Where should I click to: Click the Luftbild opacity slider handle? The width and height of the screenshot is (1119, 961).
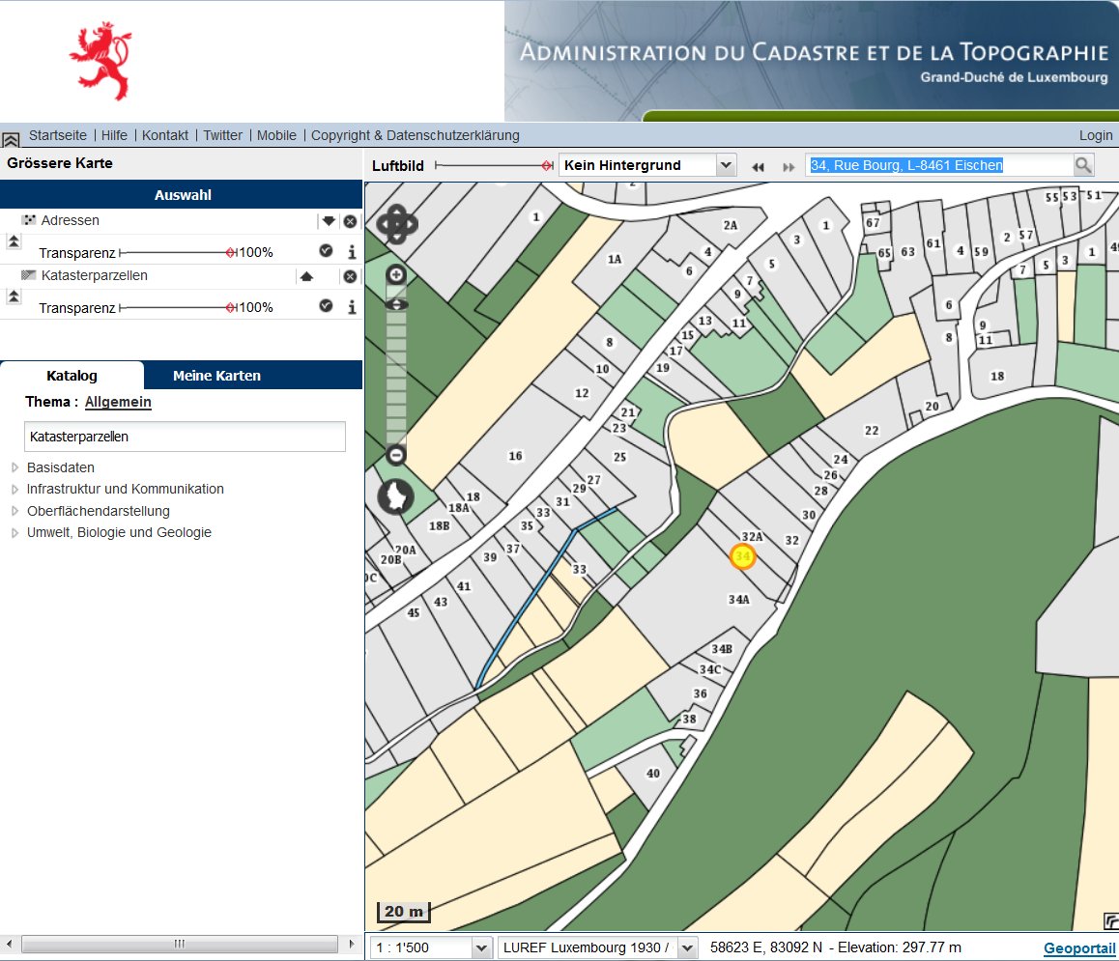pos(547,166)
